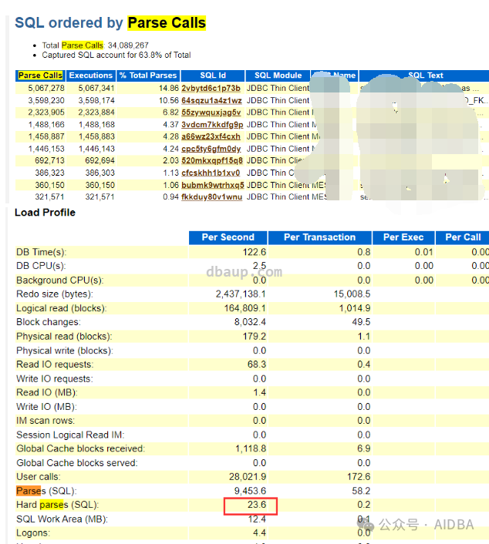Click the User calls row label
489x544 pixels.
click(39, 477)
